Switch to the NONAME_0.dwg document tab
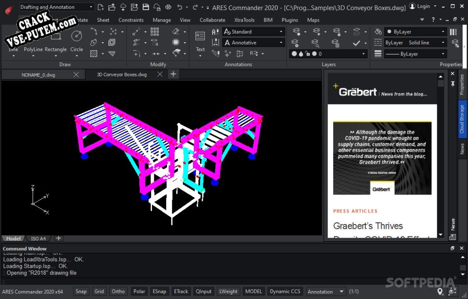Viewport: 468px width, 299px height. (x=38, y=75)
